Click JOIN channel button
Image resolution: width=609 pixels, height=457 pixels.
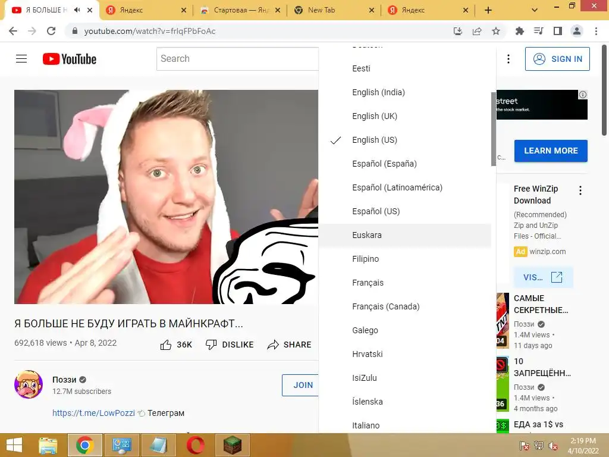300,385
